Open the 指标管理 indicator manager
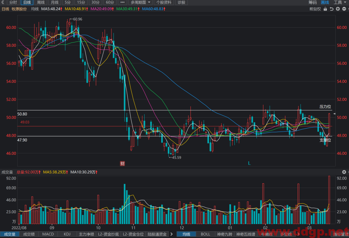 pyautogui.click(x=341, y=234)
